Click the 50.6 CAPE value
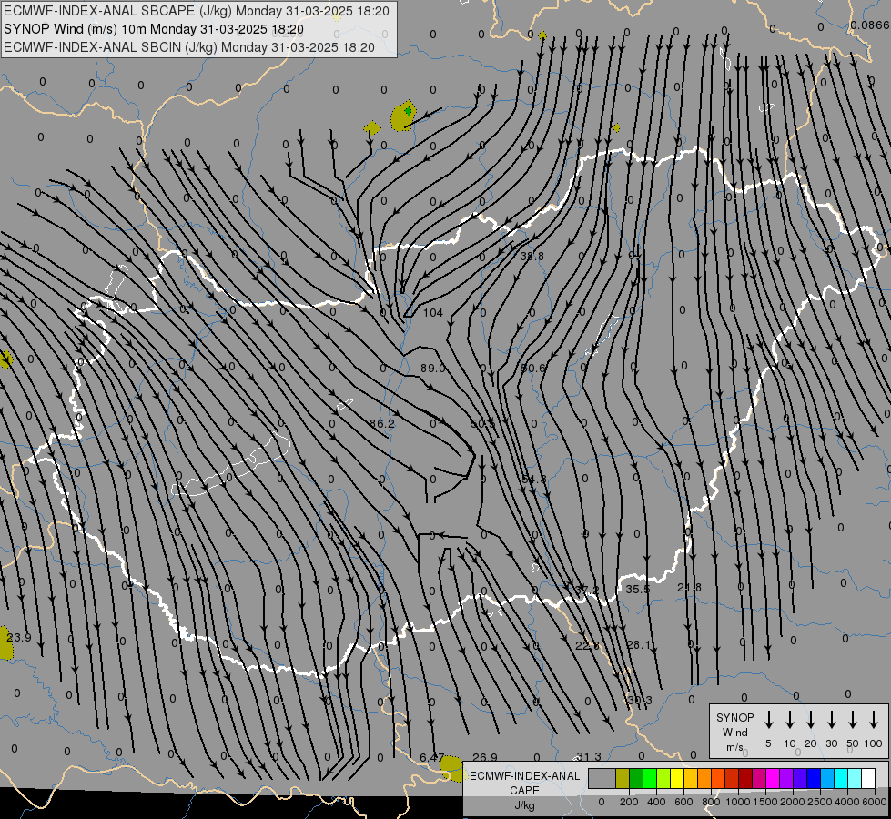Viewport: 891px width, 819px height. pos(533,369)
